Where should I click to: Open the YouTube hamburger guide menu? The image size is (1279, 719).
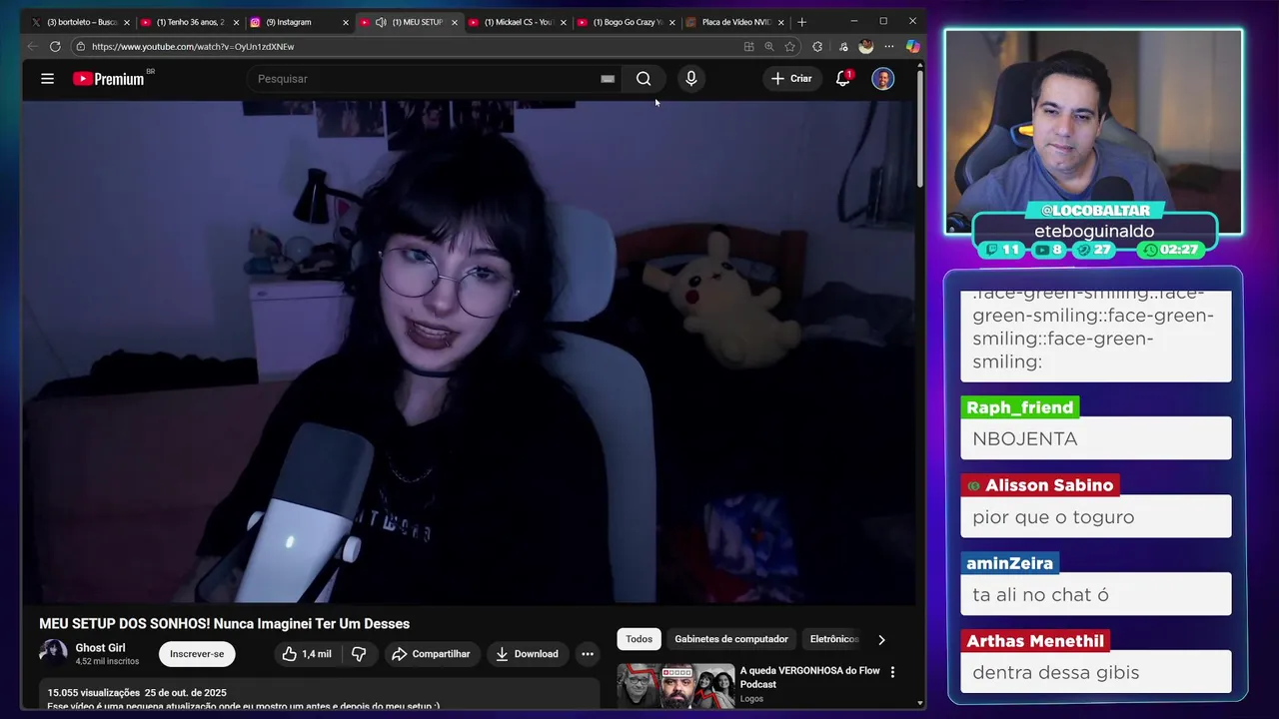47,79
